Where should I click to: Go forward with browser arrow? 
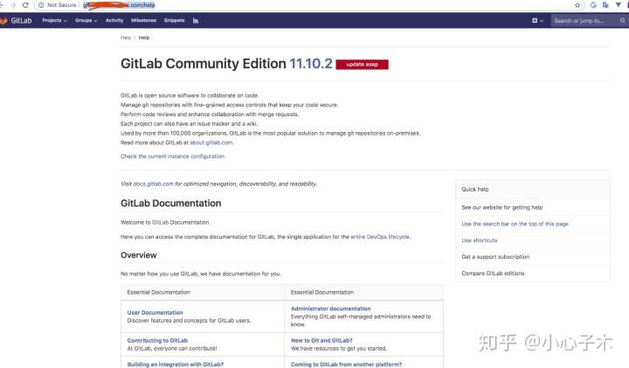tap(13, 5)
